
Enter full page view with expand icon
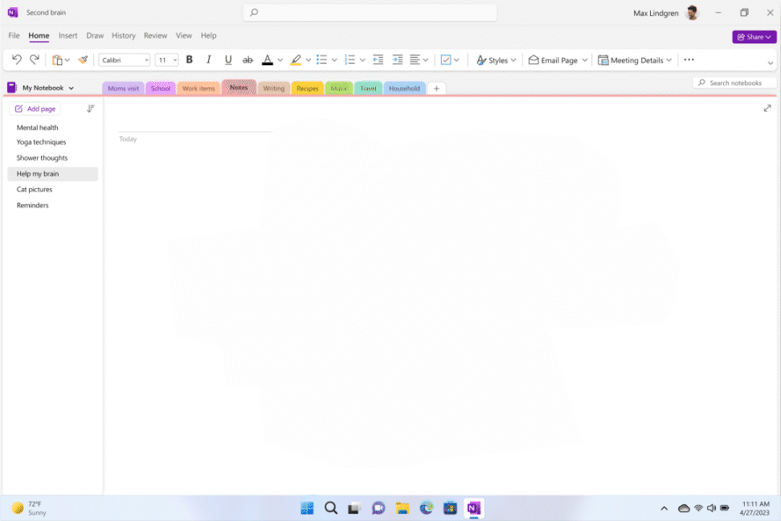pyautogui.click(x=767, y=109)
